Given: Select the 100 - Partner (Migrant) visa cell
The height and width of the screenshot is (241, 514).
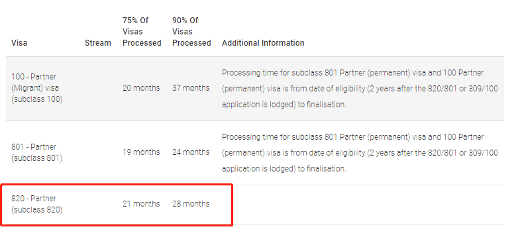Looking at the screenshot, I should point(36,88).
